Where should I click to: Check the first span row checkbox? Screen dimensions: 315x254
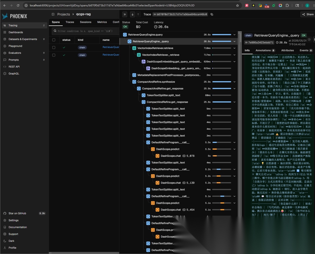(54, 48)
